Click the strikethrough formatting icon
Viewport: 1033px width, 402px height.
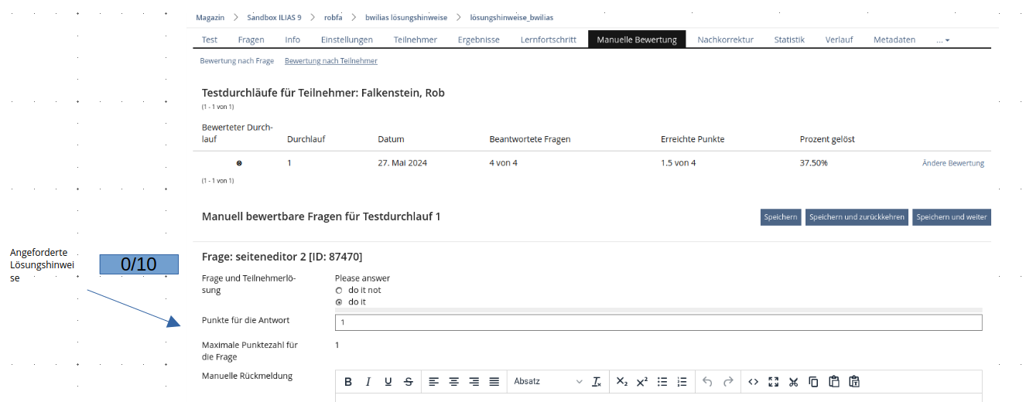coord(409,382)
